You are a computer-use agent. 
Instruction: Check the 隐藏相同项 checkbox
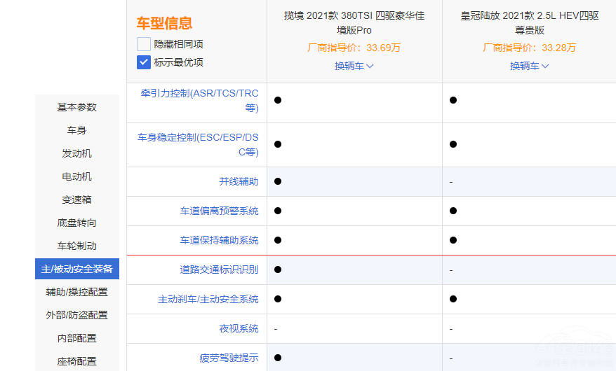pyautogui.click(x=144, y=44)
